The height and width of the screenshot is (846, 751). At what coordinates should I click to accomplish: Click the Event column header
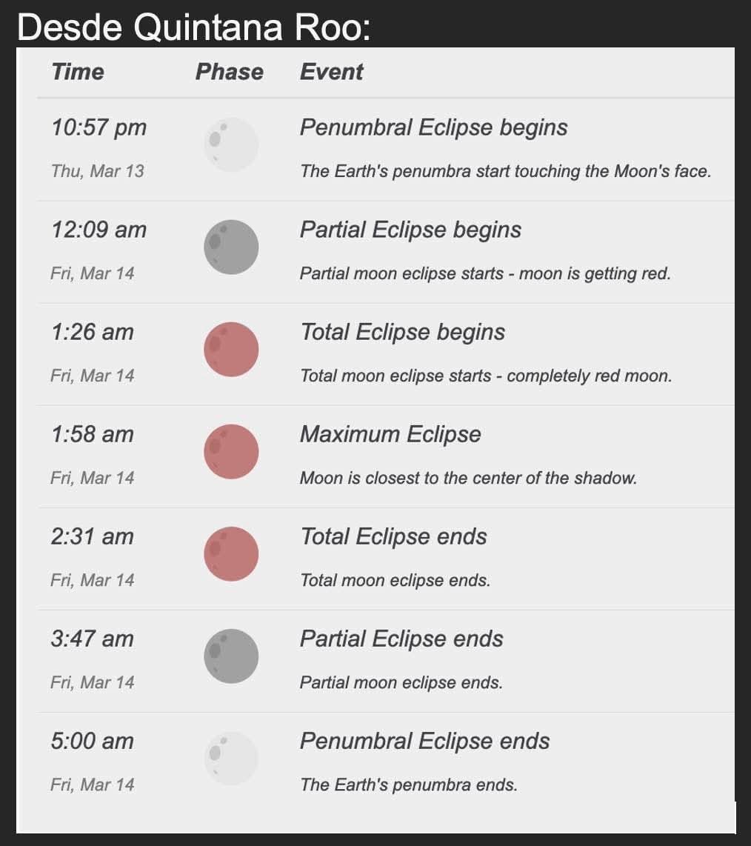tap(331, 72)
